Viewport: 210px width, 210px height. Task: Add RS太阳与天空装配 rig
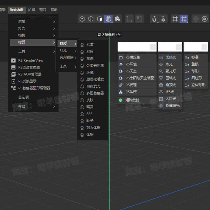point(137,78)
